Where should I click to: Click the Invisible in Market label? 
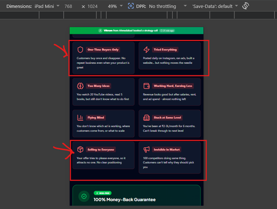tap(167, 150)
